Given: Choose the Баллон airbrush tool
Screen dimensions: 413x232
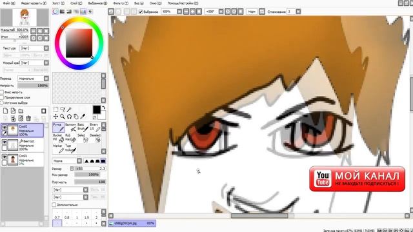Looking at the screenshot, I should tap(70, 127).
